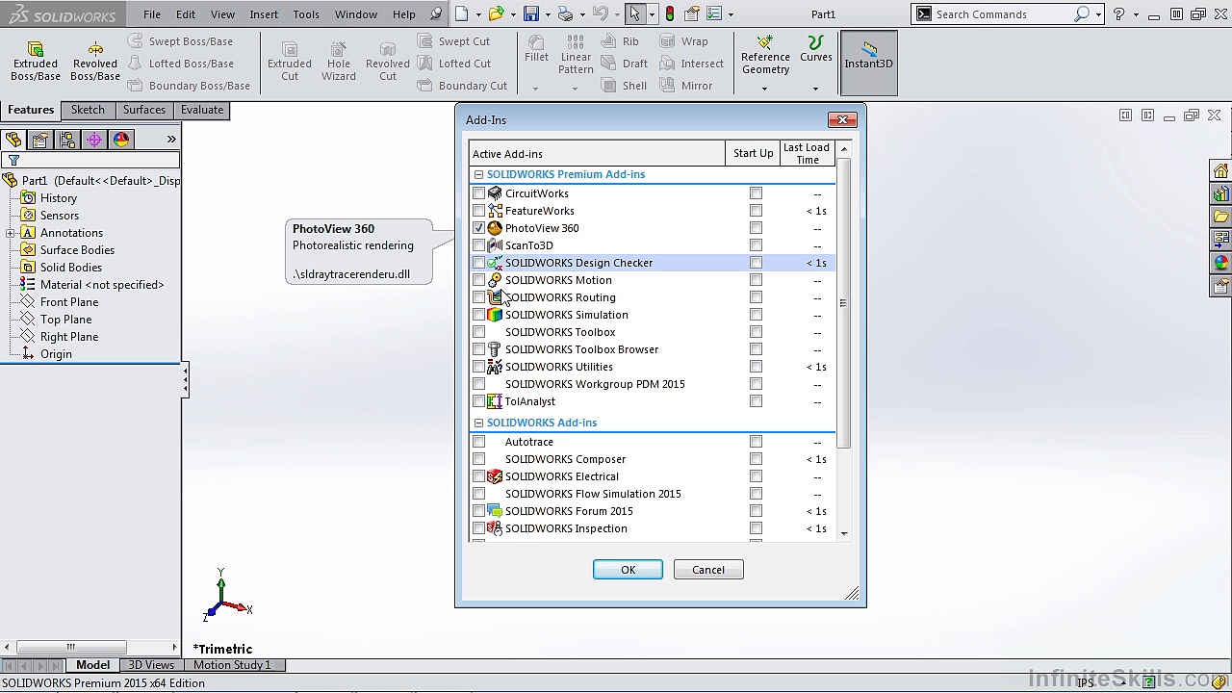Click the FeatureManager design tree tab icon
Viewport: 1232px width, 693px height.
[x=13, y=140]
